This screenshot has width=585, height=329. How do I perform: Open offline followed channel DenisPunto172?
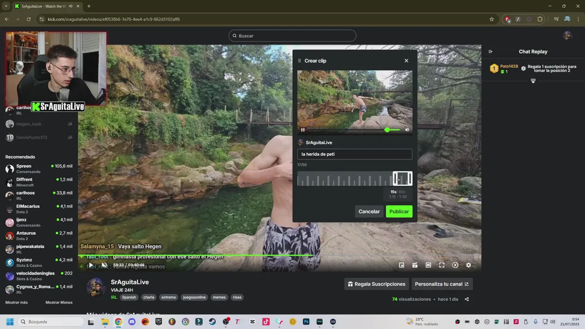[x=39, y=137]
